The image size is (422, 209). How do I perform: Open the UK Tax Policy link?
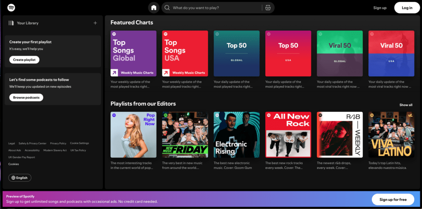78,150
